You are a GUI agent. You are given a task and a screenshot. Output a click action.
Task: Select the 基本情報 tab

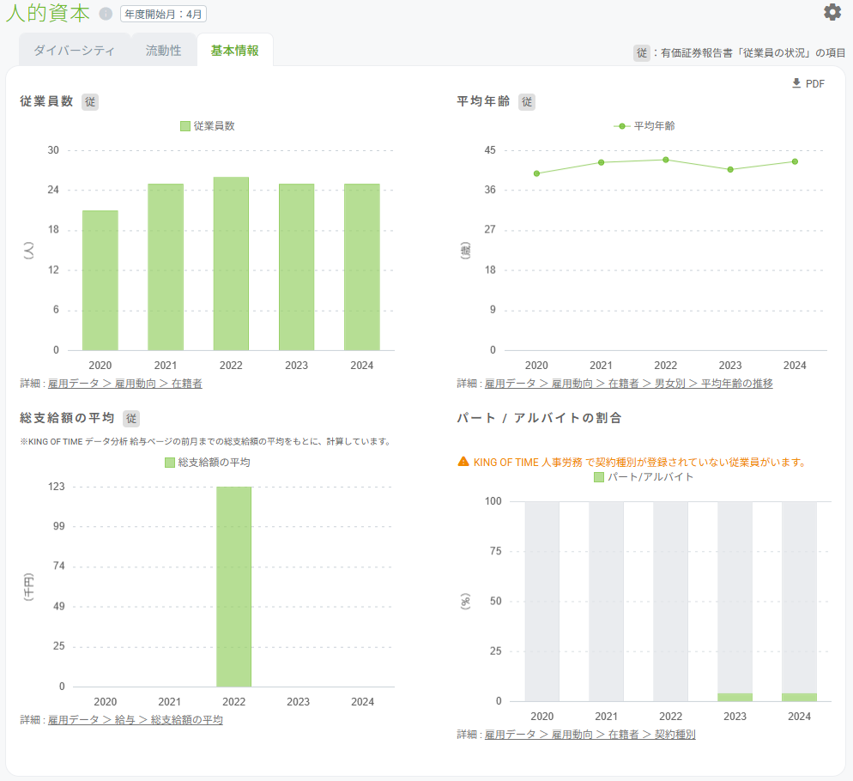point(234,51)
